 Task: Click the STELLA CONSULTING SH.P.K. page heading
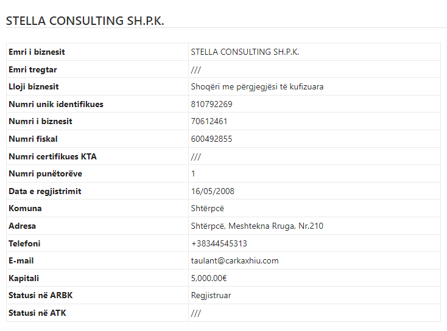85,21
